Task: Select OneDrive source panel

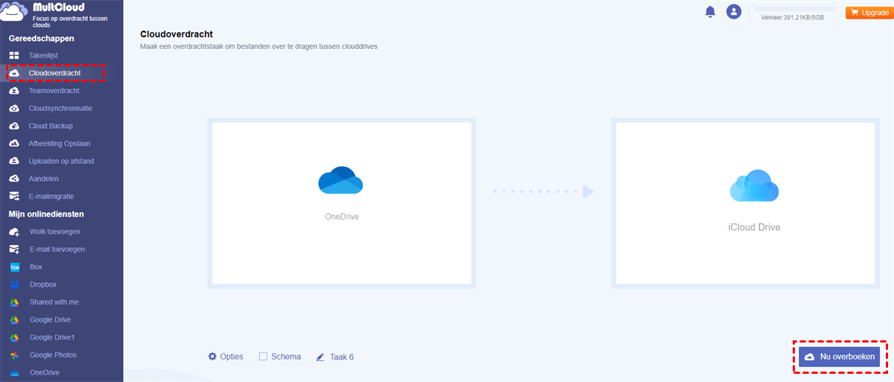Action: (x=341, y=203)
